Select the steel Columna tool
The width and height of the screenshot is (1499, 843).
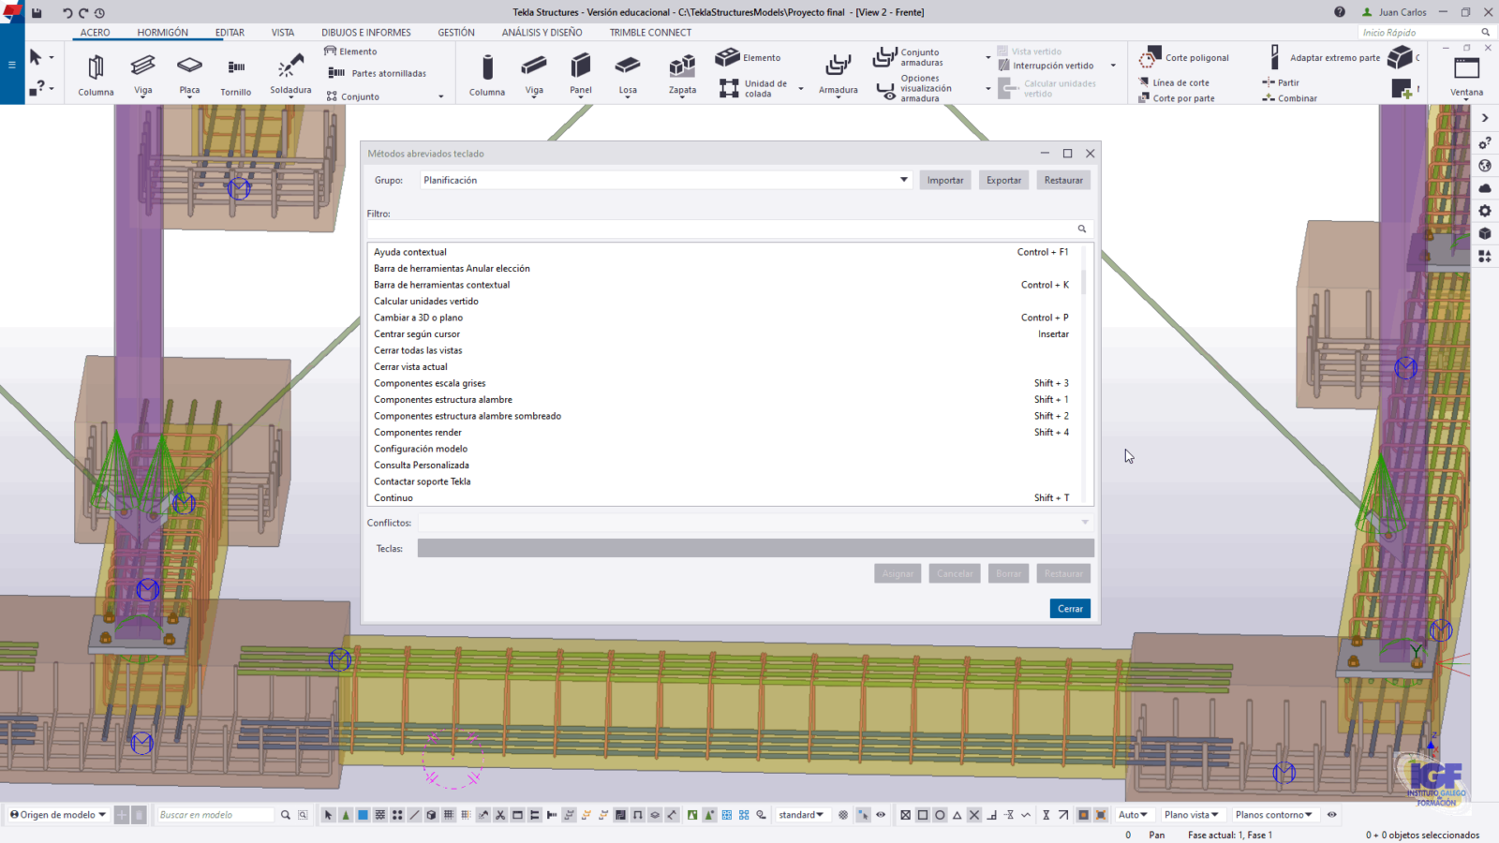click(96, 73)
